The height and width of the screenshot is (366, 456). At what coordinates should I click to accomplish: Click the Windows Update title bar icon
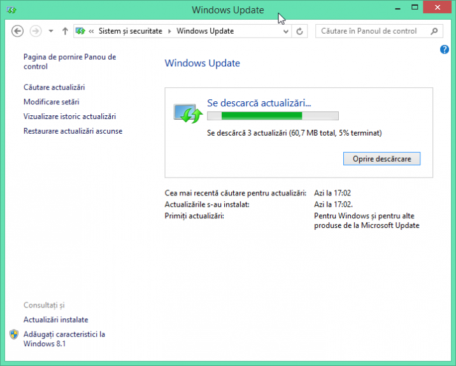(x=11, y=10)
